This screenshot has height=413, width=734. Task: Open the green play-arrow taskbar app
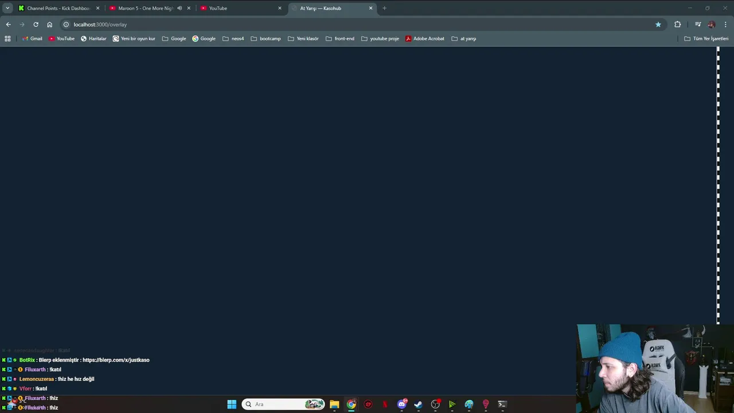coord(452,404)
